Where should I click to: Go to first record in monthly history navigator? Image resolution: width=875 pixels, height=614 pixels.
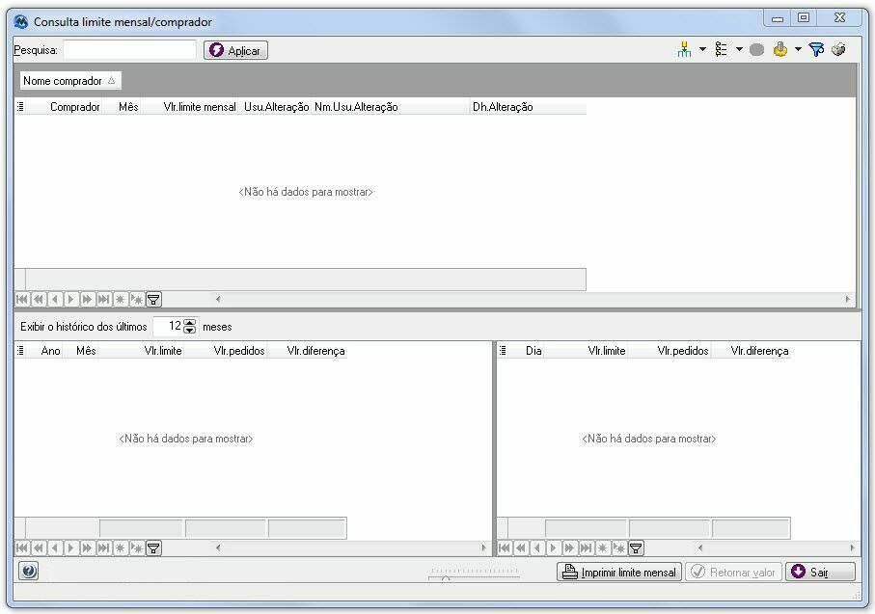point(22,548)
